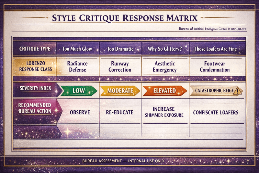This screenshot has width=259, height=173.
Task: Click the green 'LOW' severity arrow
Action: coord(79,91)
